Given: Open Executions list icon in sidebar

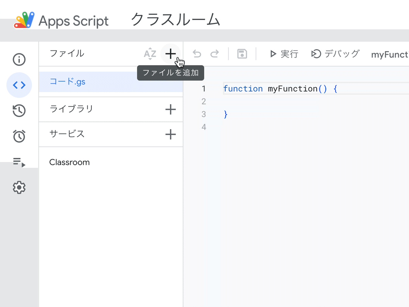Looking at the screenshot, I should pyautogui.click(x=19, y=162).
